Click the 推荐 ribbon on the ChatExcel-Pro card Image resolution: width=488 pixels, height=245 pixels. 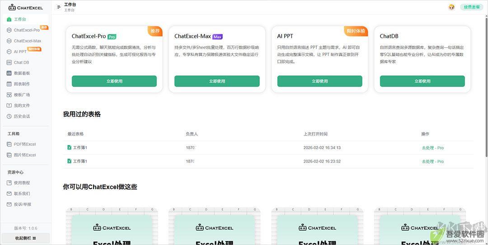point(155,31)
